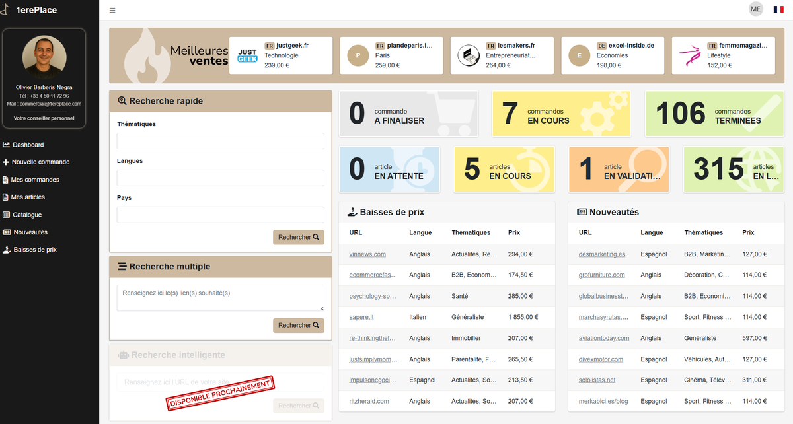Click the Recherche multiple links textarea
The image size is (793, 424).
pyautogui.click(x=221, y=298)
